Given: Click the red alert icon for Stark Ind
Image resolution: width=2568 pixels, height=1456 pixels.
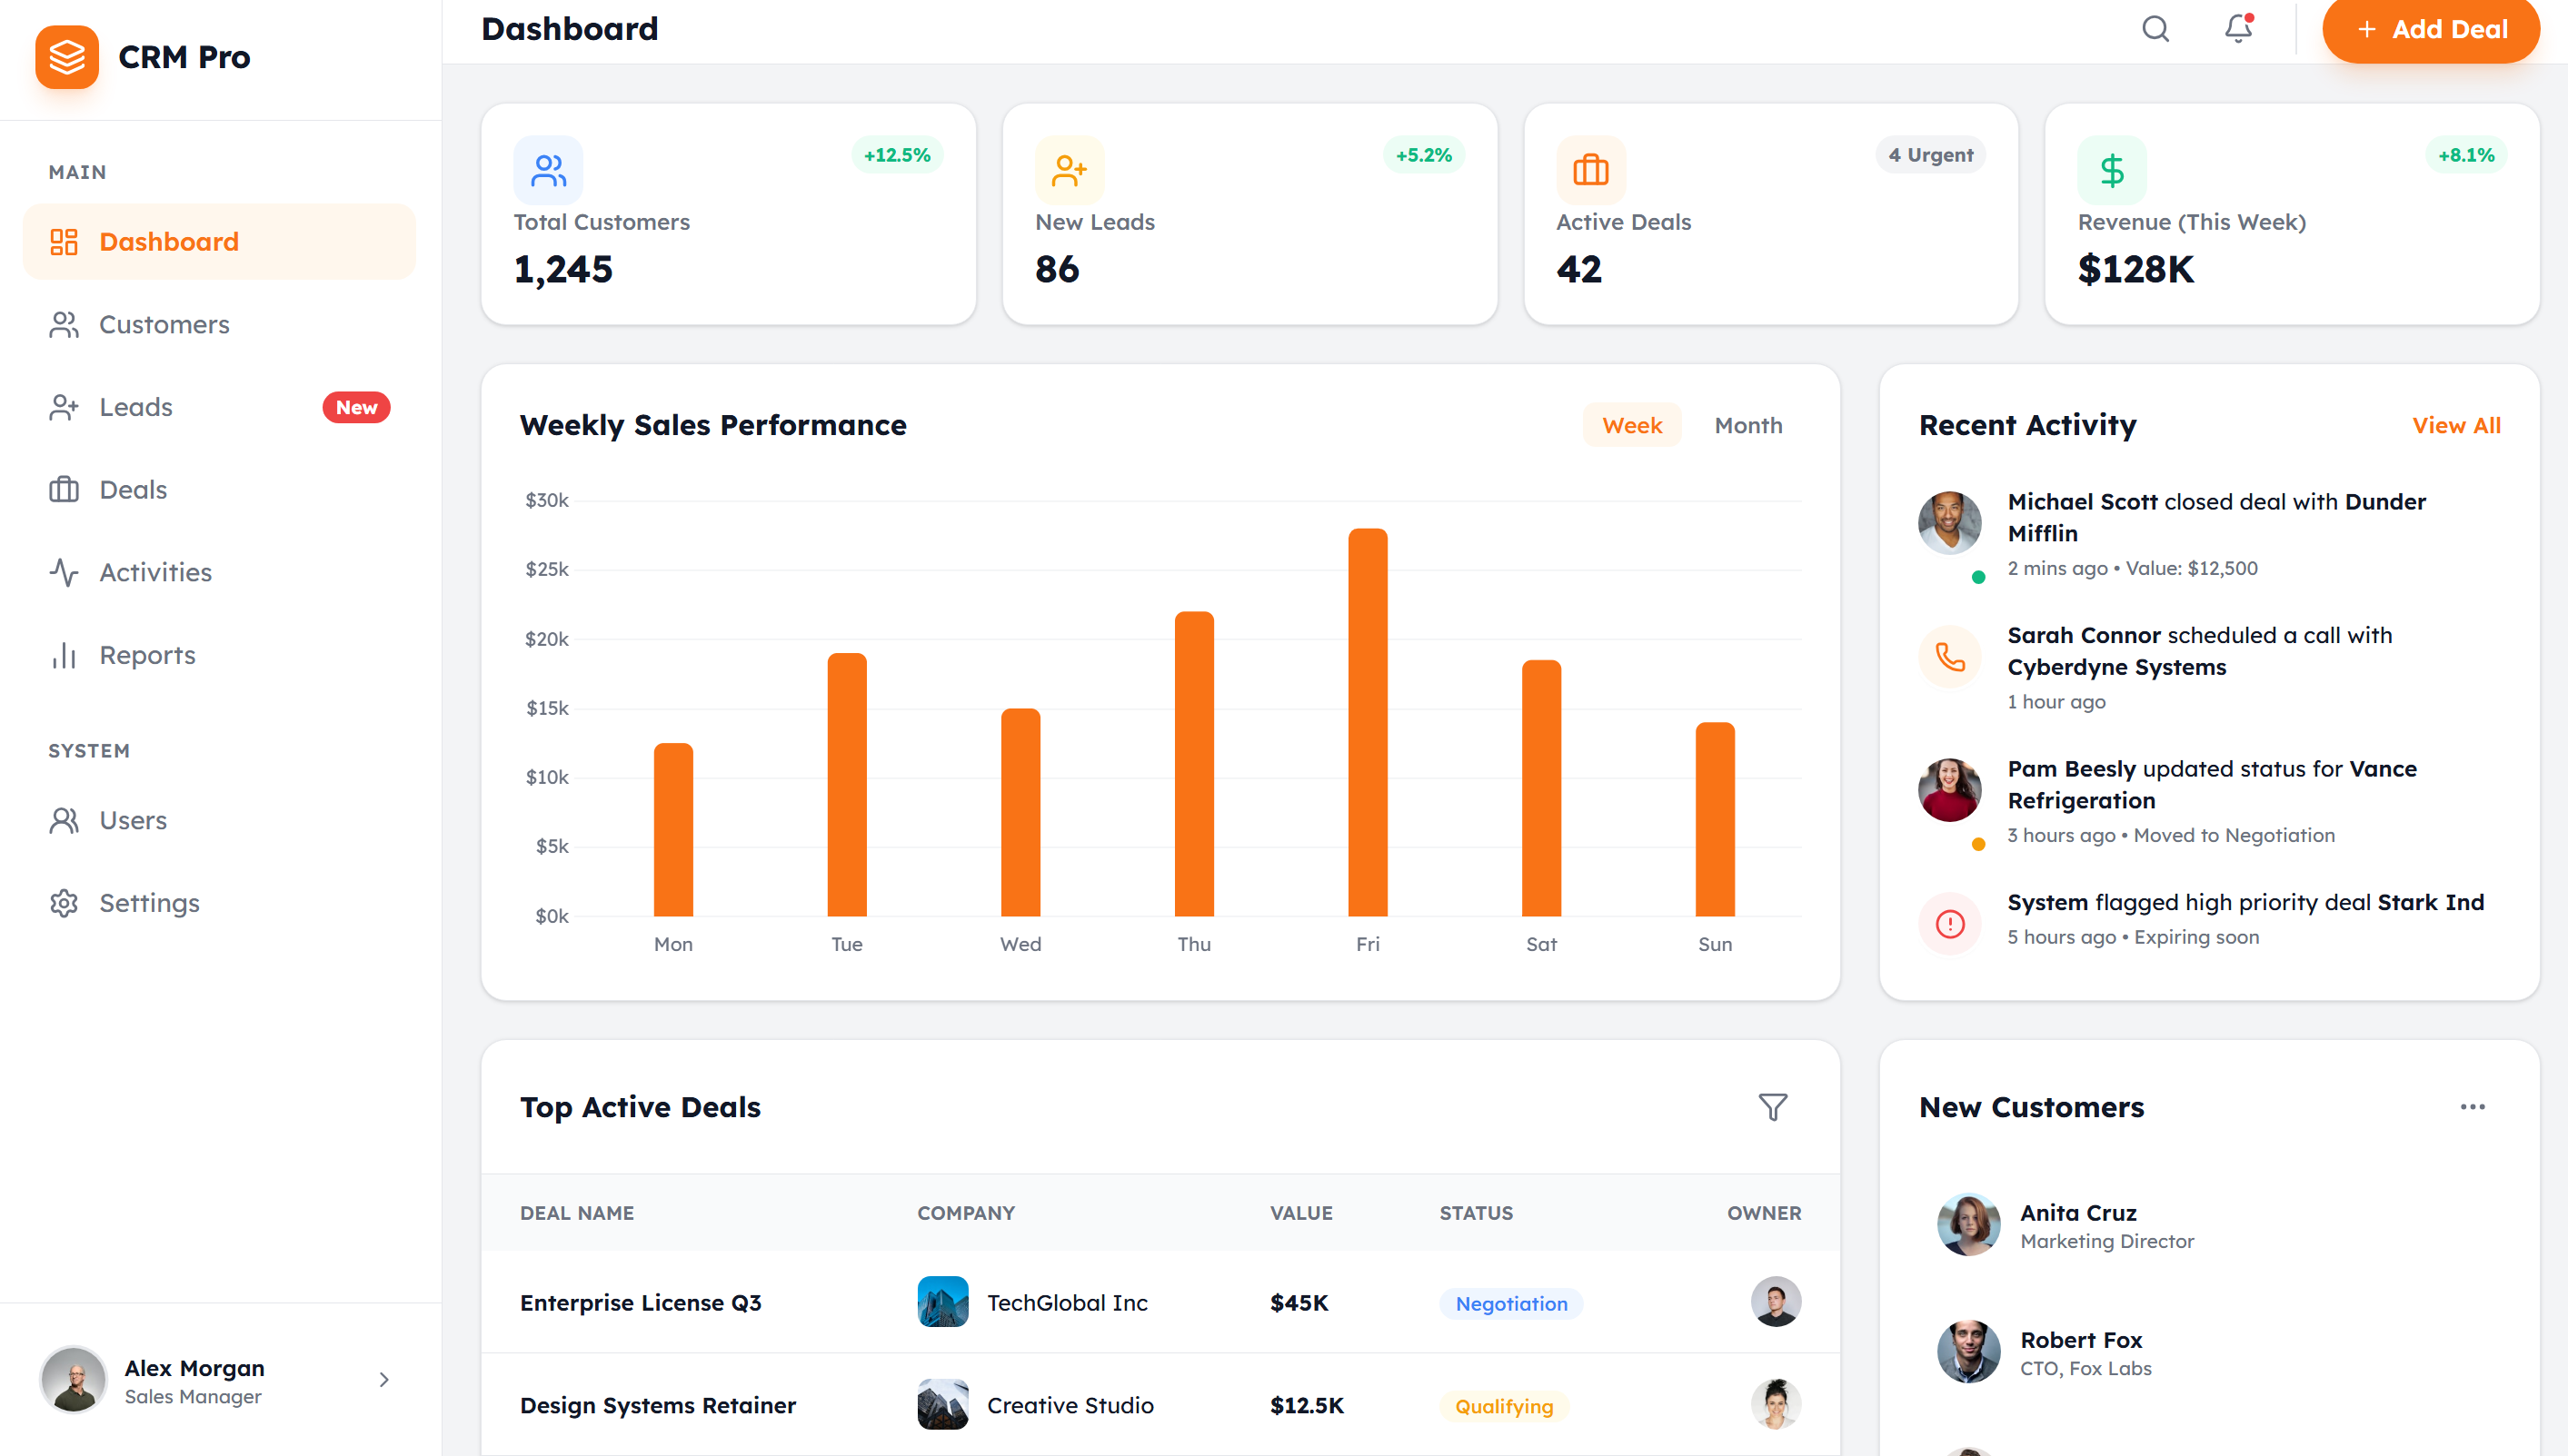Looking at the screenshot, I should coord(1949,924).
